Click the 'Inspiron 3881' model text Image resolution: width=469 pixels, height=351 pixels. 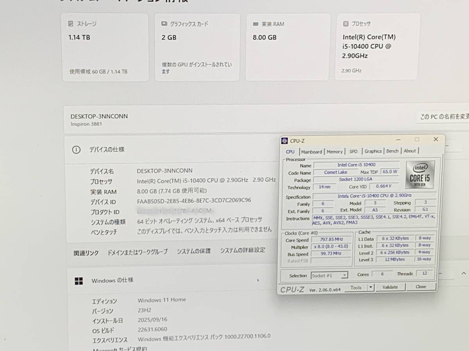coord(86,124)
